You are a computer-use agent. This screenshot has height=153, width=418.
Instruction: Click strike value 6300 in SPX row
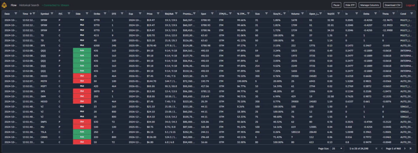(97, 46)
